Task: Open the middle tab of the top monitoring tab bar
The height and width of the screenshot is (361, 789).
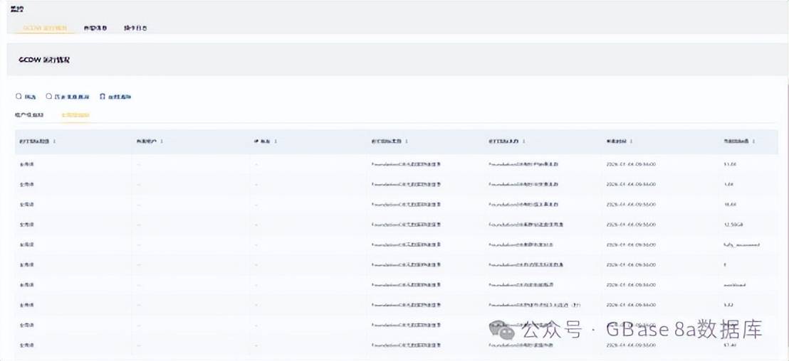Action: 95,28
